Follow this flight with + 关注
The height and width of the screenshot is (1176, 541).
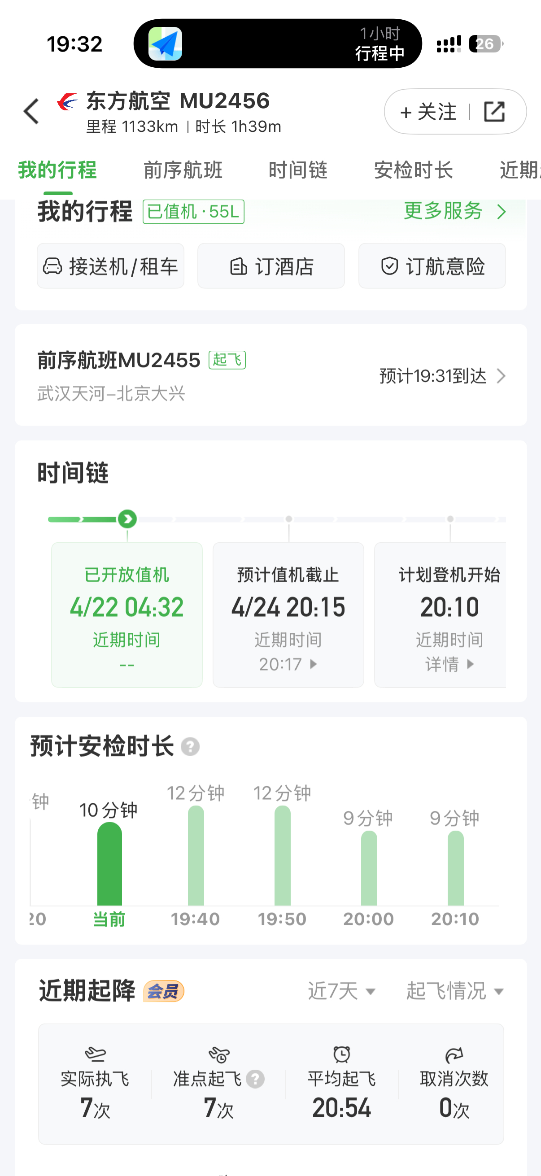[x=428, y=111]
